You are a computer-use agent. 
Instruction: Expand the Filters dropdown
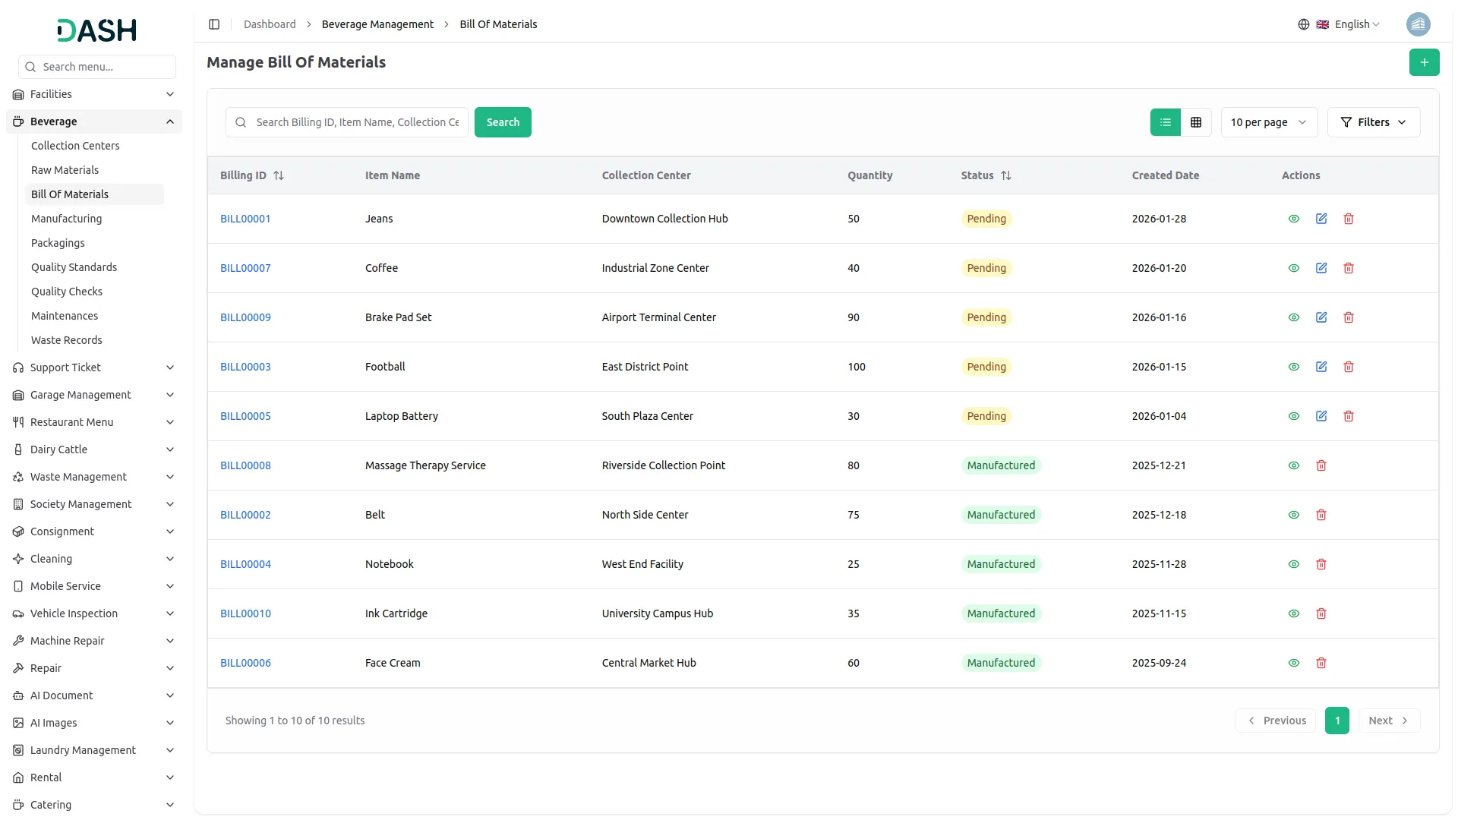click(1373, 122)
